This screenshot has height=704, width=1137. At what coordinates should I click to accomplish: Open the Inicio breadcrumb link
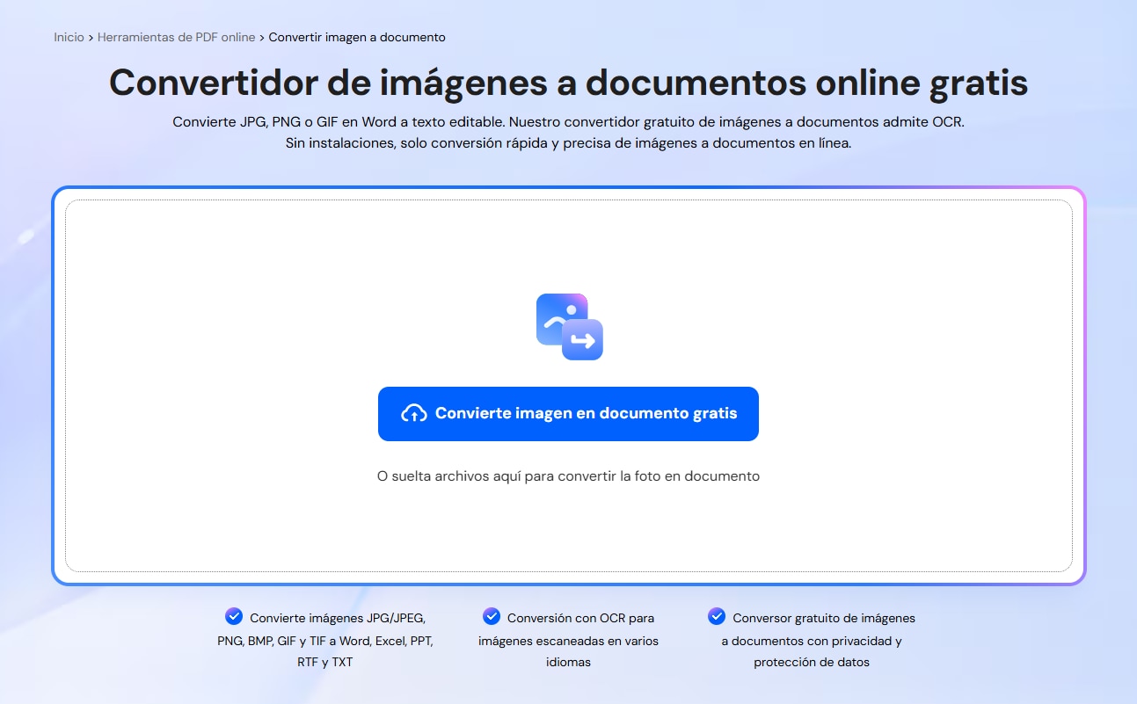click(x=69, y=37)
